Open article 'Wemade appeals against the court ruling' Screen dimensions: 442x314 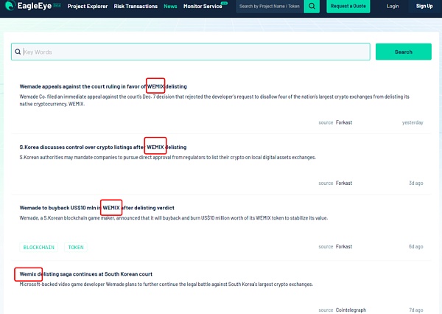(x=103, y=86)
